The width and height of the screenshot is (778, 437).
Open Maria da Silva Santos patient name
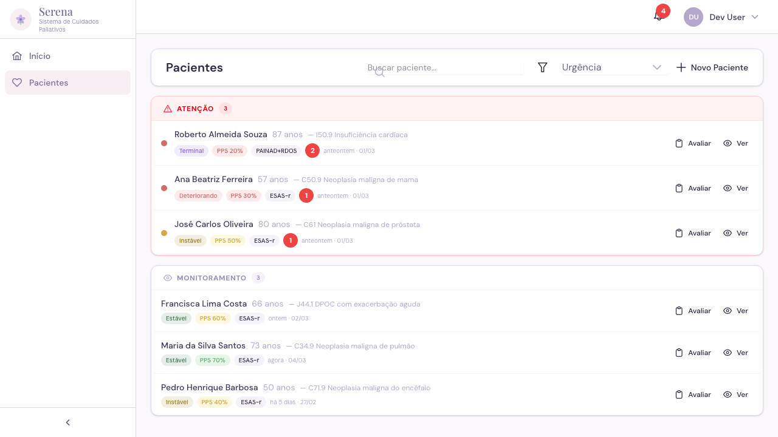pos(203,345)
